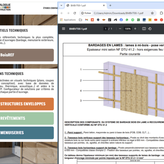Open the Gmail bookmark
164x164 pixels.
click(x=87, y=20)
